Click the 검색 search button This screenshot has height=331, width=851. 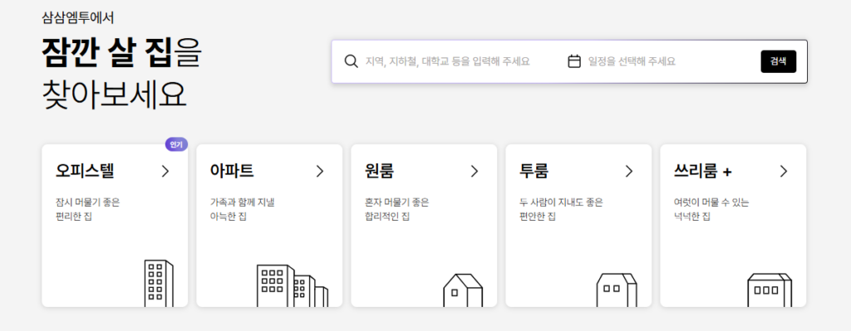pos(778,61)
